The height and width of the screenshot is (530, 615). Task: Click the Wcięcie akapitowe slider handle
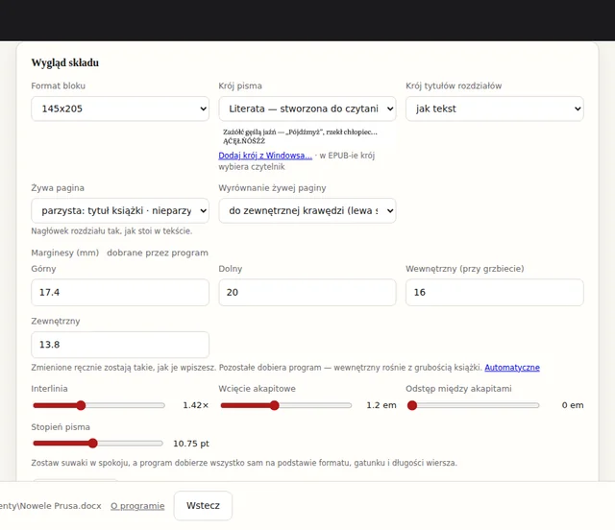274,405
